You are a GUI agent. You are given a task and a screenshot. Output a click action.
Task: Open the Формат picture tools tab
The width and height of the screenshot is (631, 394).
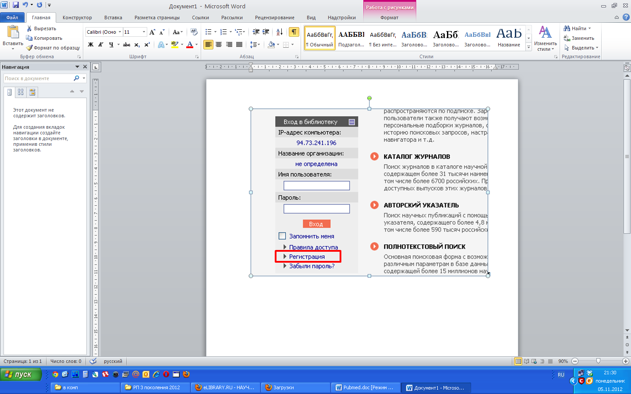coord(389,18)
